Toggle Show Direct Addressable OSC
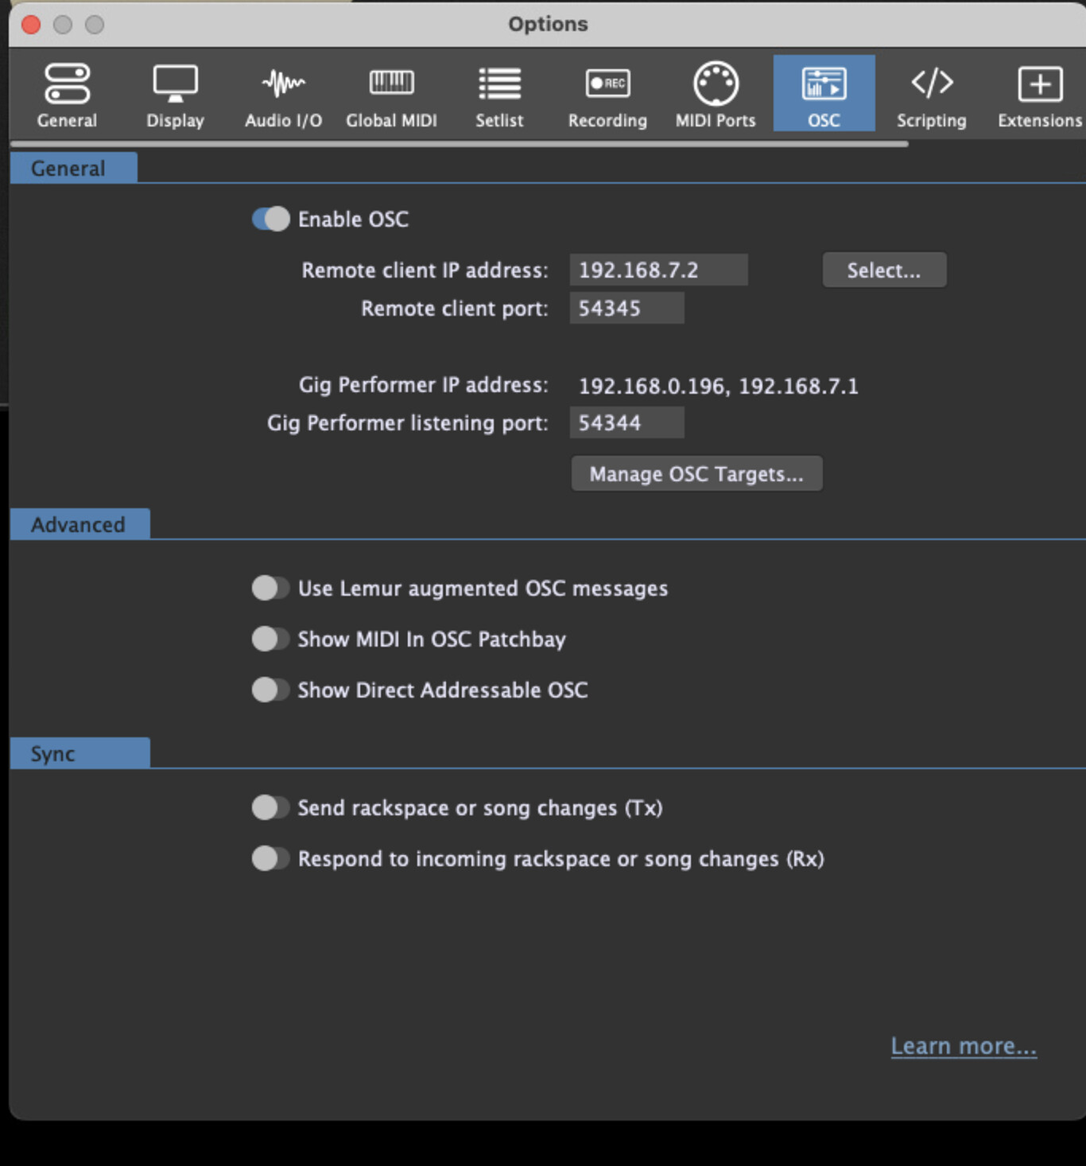Viewport: 1086px width, 1166px height. [x=270, y=690]
